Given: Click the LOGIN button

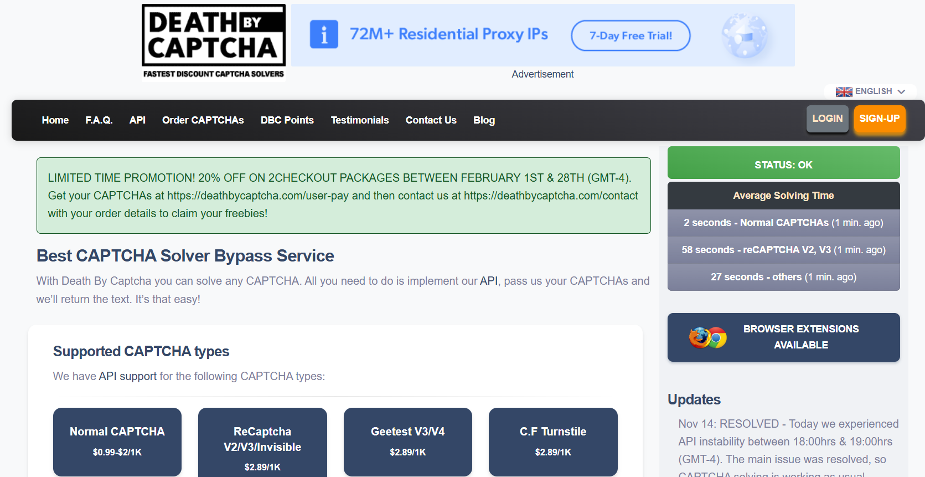Looking at the screenshot, I should [x=828, y=119].
